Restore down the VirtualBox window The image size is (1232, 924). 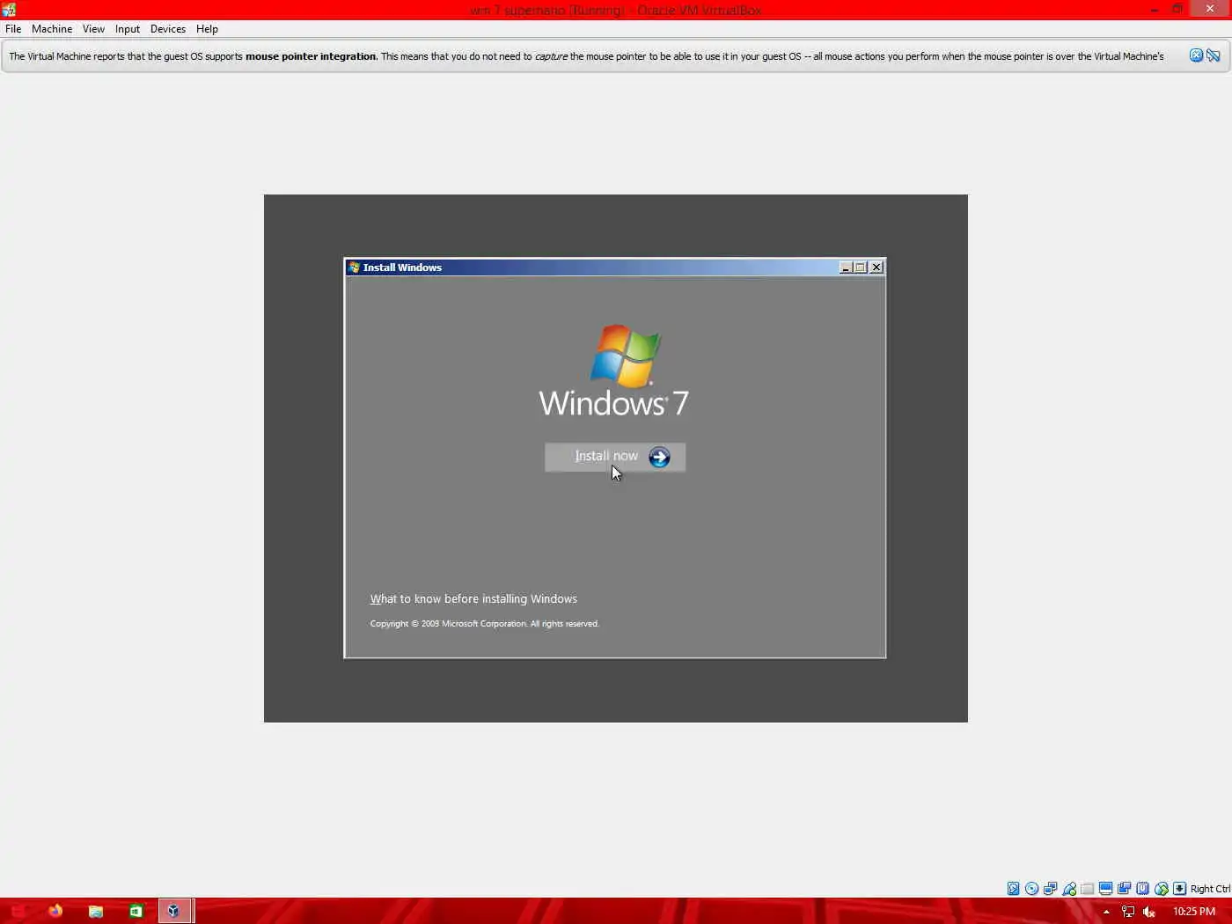tap(1177, 9)
